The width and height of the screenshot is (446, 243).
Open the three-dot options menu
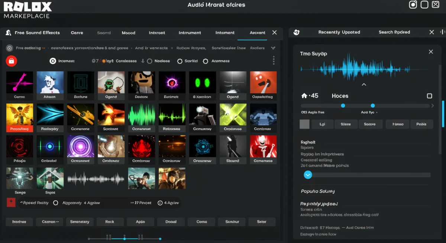pyautogui.click(x=274, y=61)
